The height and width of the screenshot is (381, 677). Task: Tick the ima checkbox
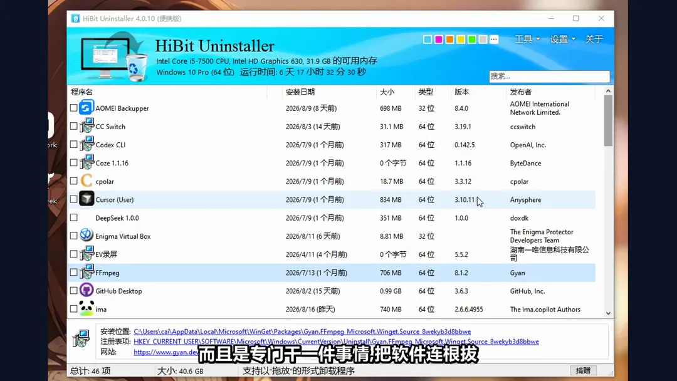[x=74, y=308]
